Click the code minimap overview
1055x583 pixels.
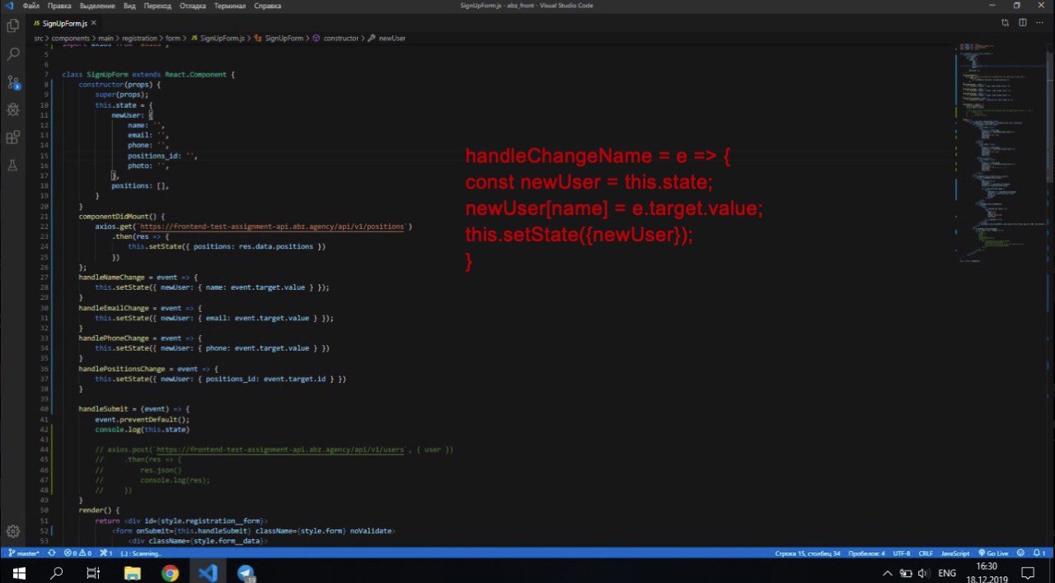tap(993, 148)
